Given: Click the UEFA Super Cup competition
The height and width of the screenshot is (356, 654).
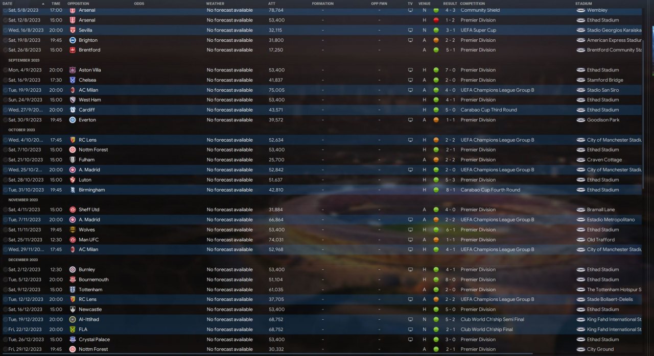Looking at the screenshot, I should 478,30.
